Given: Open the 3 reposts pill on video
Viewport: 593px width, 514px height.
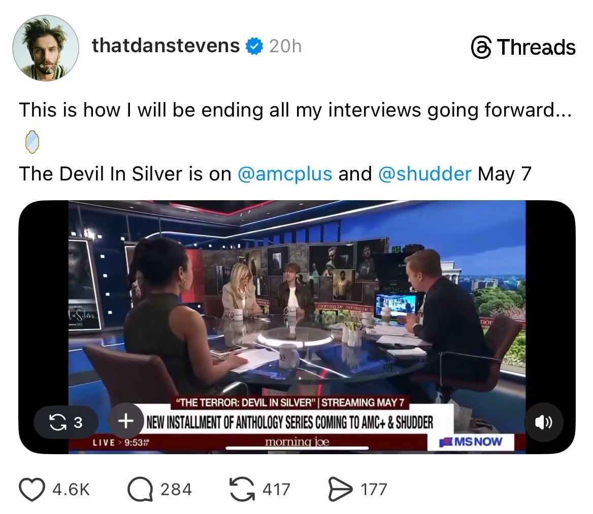Looking at the screenshot, I should click(66, 422).
